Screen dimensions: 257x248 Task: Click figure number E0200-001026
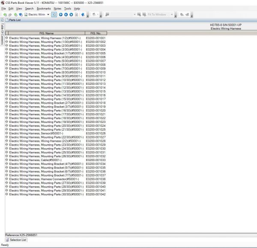pos(96,133)
